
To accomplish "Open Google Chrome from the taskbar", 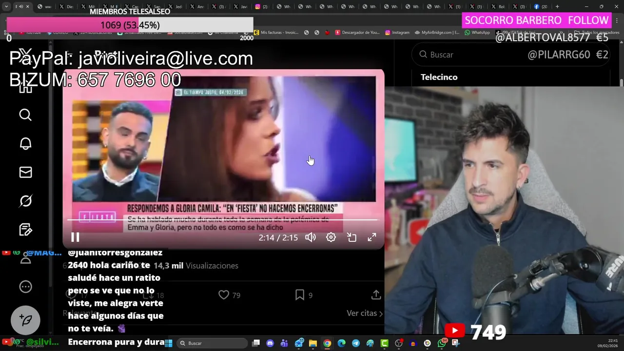I will point(327,343).
